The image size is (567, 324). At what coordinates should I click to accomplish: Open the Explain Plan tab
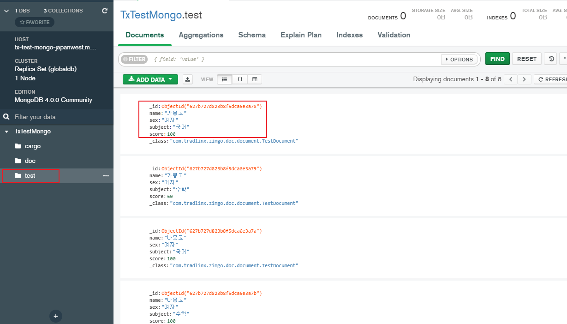coord(301,35)
